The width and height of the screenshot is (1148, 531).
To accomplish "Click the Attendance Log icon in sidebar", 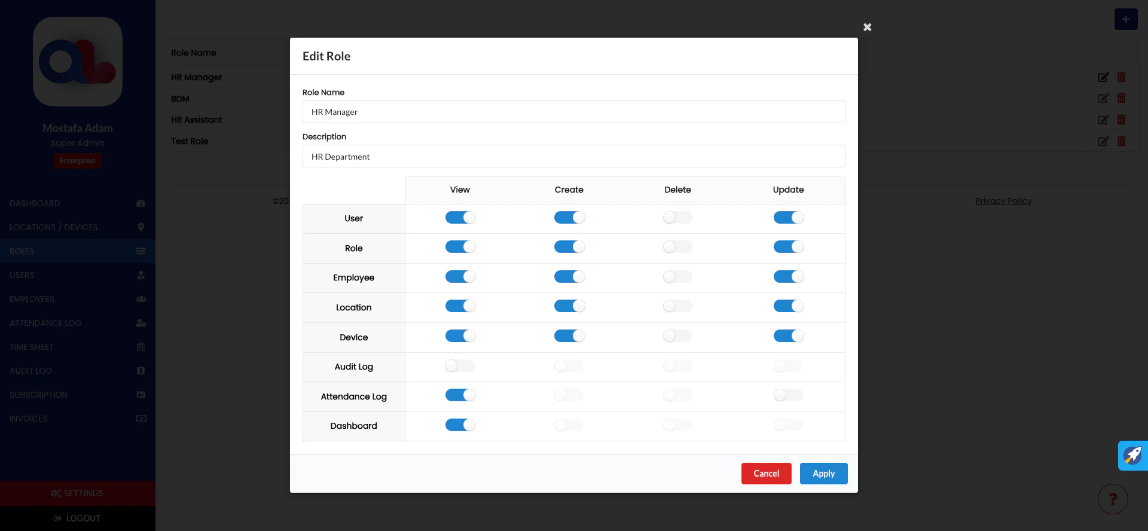I will click(141, 323).
